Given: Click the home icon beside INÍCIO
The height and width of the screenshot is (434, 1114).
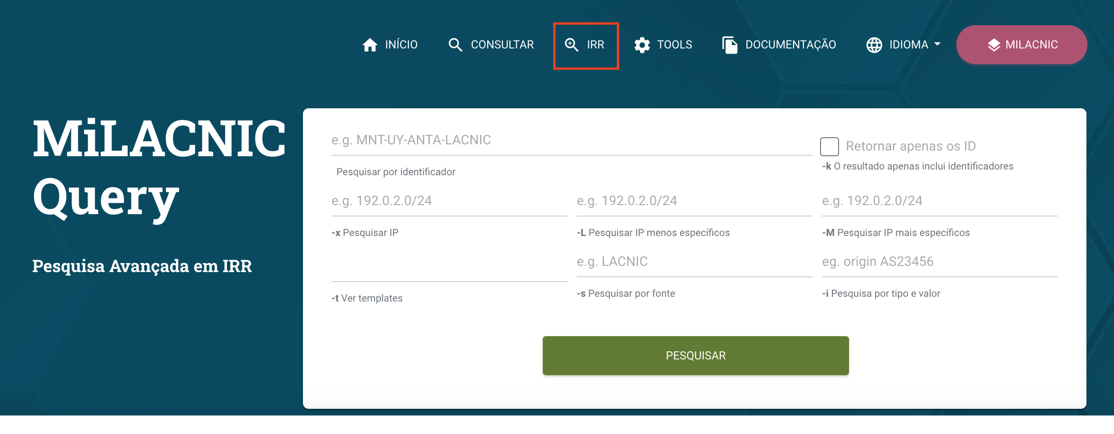Looking at the screenshot, I should pyautogui.click(x=369, y=45).
